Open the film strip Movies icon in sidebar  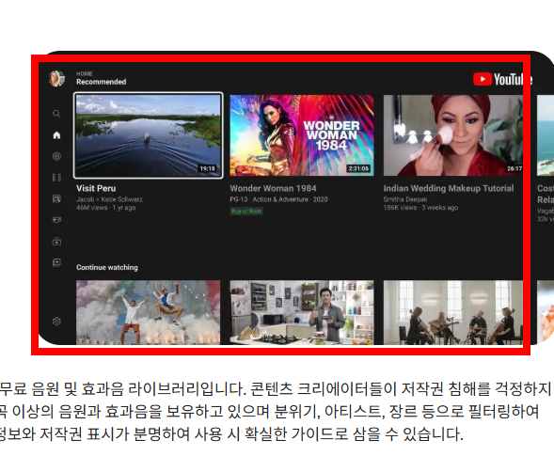(x=56, y=178)
